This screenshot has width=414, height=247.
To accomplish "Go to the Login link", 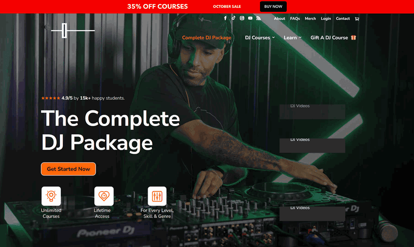I will point(326,18).
